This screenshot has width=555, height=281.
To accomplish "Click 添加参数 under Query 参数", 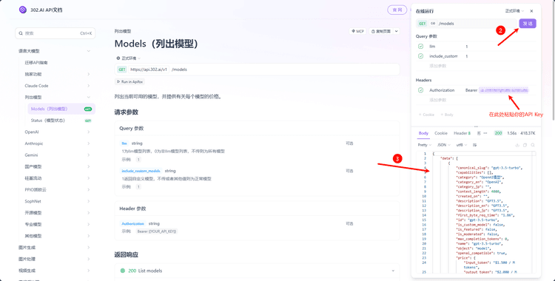I will [x=438, y=66].
